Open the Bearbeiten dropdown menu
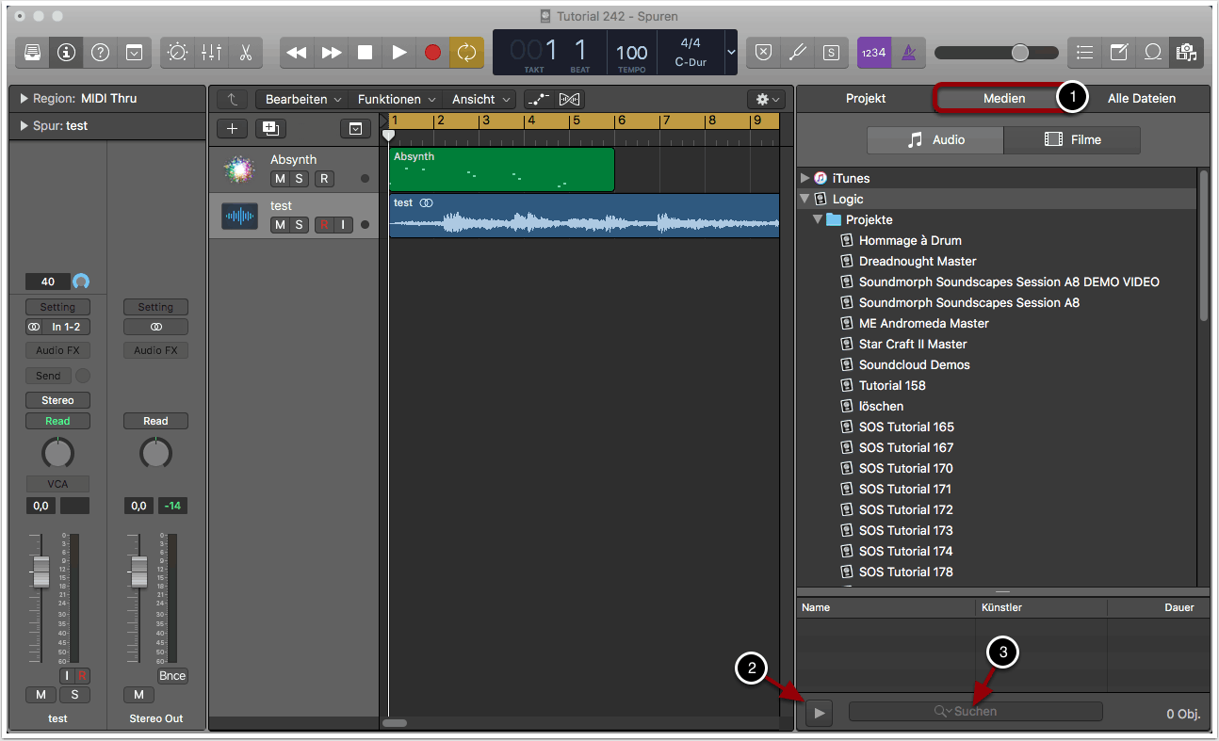The width and height of the screenshot is (1219, 741). pos(301,99)
